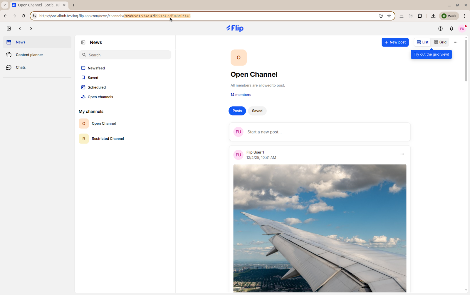Collapse the News panel icon
This screenshot has height=295, width=470.
[83, 42]
